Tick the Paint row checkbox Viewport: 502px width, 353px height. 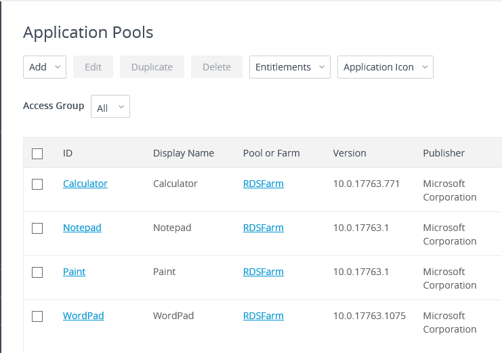(x=37, y=272)
